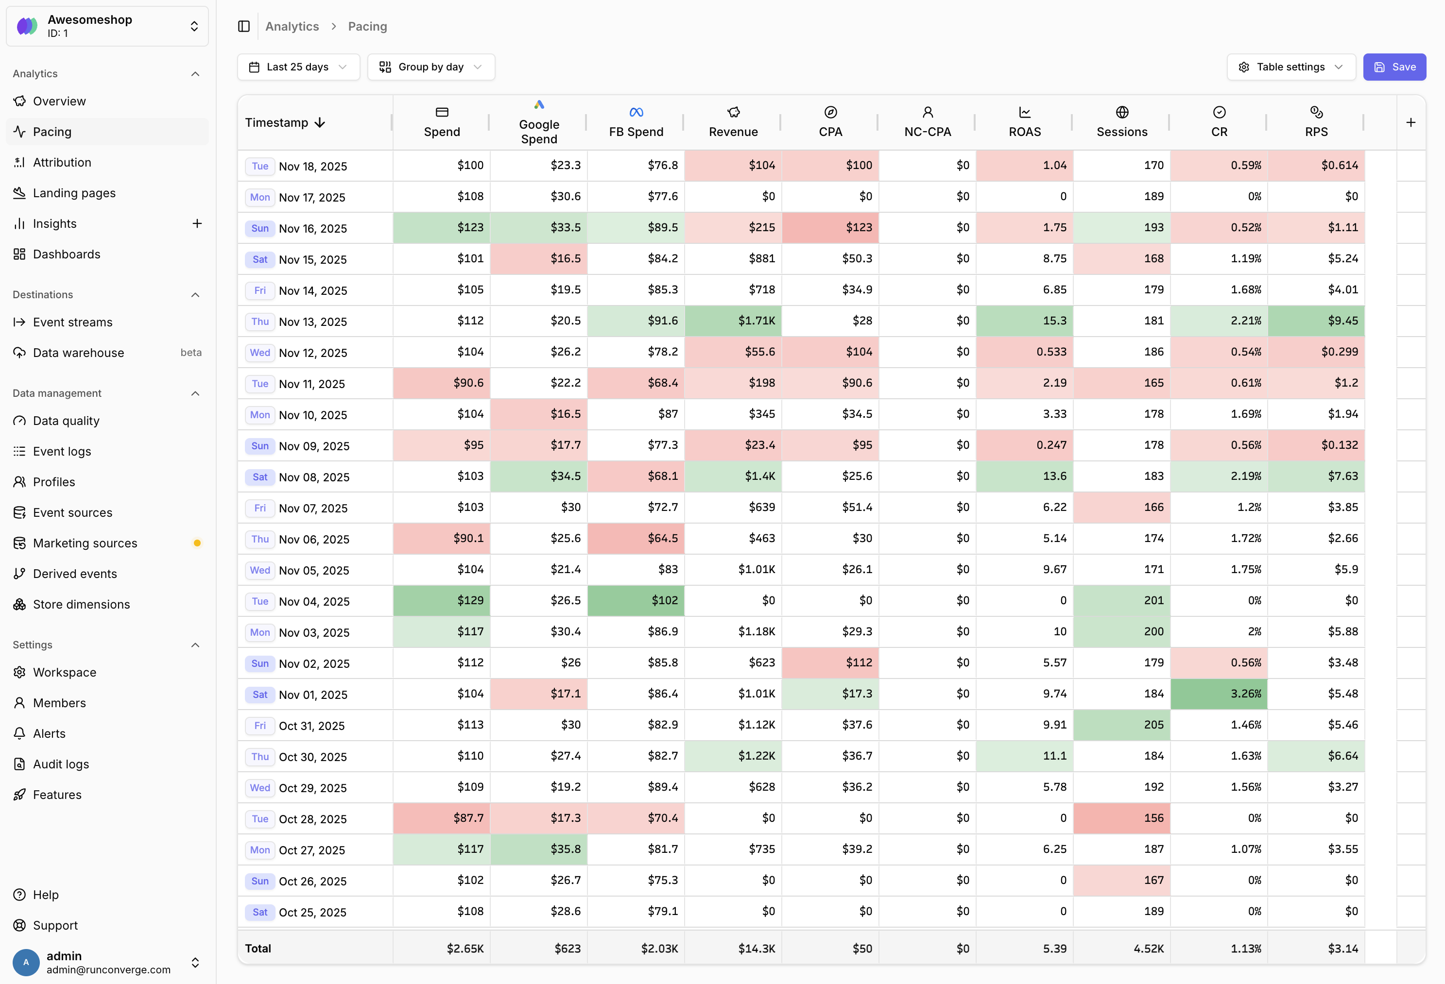The image size is (1445, 984).
Task: Navigate to Analytics via the breadcrumb
Action: (292, 26)
